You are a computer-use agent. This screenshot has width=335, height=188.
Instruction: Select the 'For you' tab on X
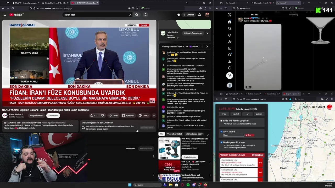point(255,15)
